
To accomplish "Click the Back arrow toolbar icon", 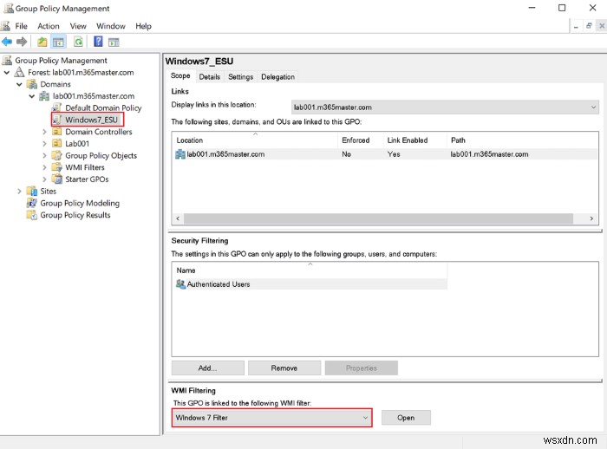I will [x=7, y=42].
